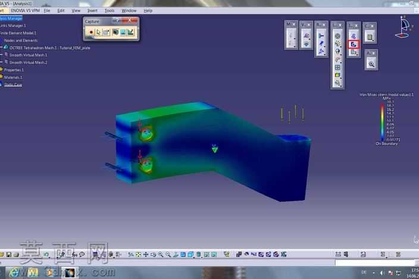This screenshot has height=279, width=419.
Task: Open the View menu
Action: (76, 11)
